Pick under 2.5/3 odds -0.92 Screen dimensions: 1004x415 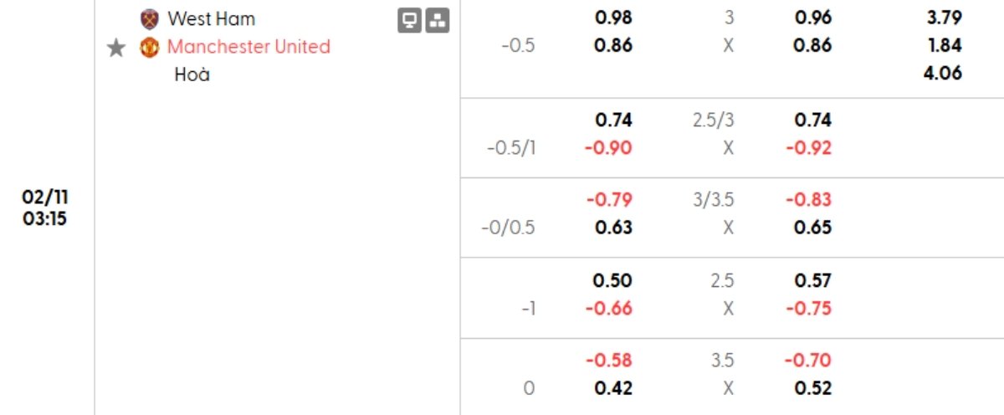pyautogui.click(x=810, y=148)
